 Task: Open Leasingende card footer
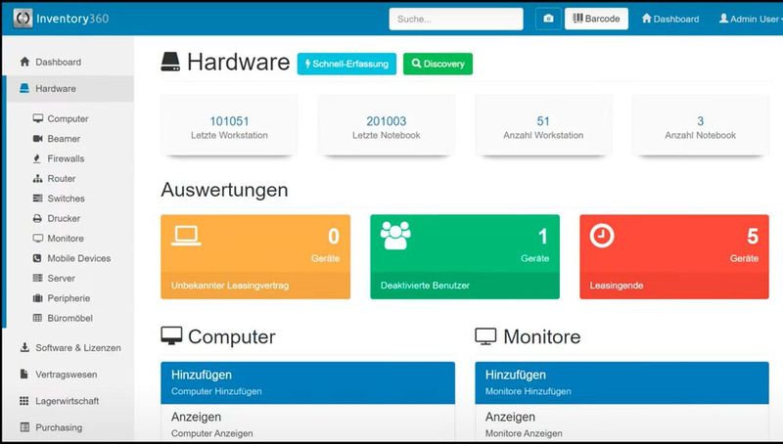[x=674, y=286]
